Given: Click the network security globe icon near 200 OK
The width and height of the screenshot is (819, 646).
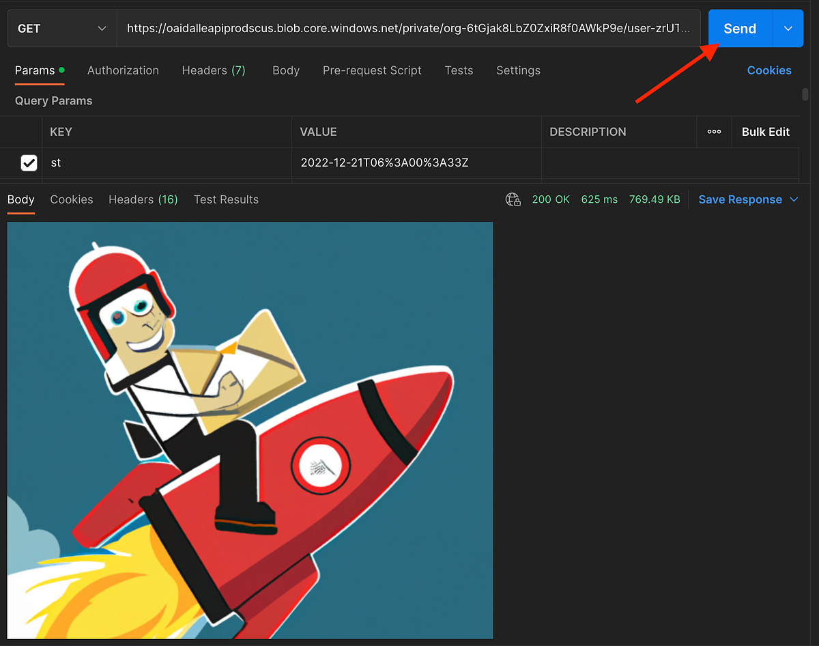Looking at the screenshot, I should (x=513, y=199).
